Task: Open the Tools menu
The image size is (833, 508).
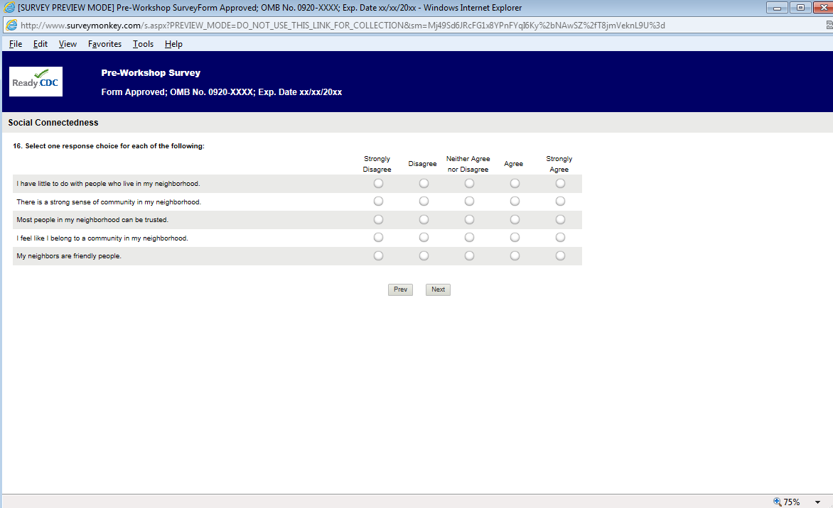Action: coord(143,44)
